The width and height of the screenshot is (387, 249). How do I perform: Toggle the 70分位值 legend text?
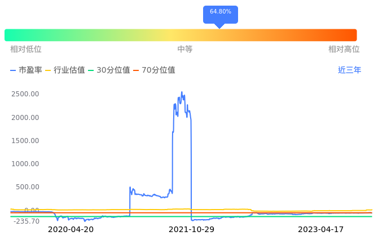159,70
